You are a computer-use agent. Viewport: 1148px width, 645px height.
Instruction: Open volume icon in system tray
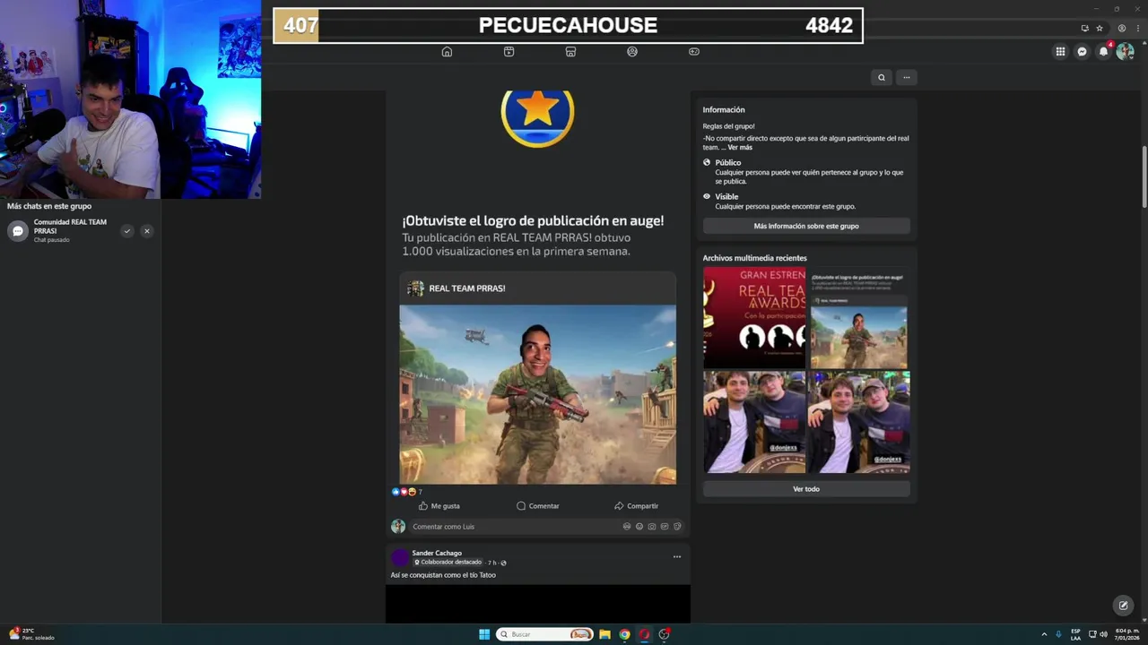(x=1103, y=634)
